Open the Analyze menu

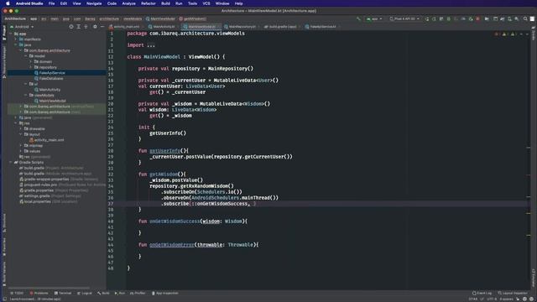pyautogui.click(x=128, y=3)
